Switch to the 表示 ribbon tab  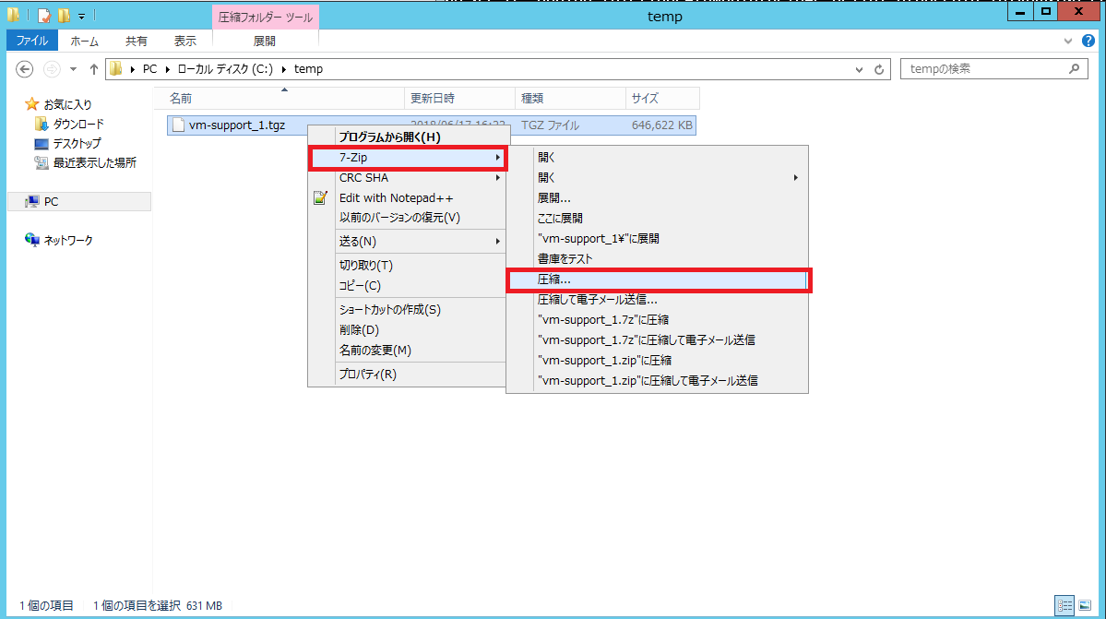pyautogui.click(x=184, y=41)
